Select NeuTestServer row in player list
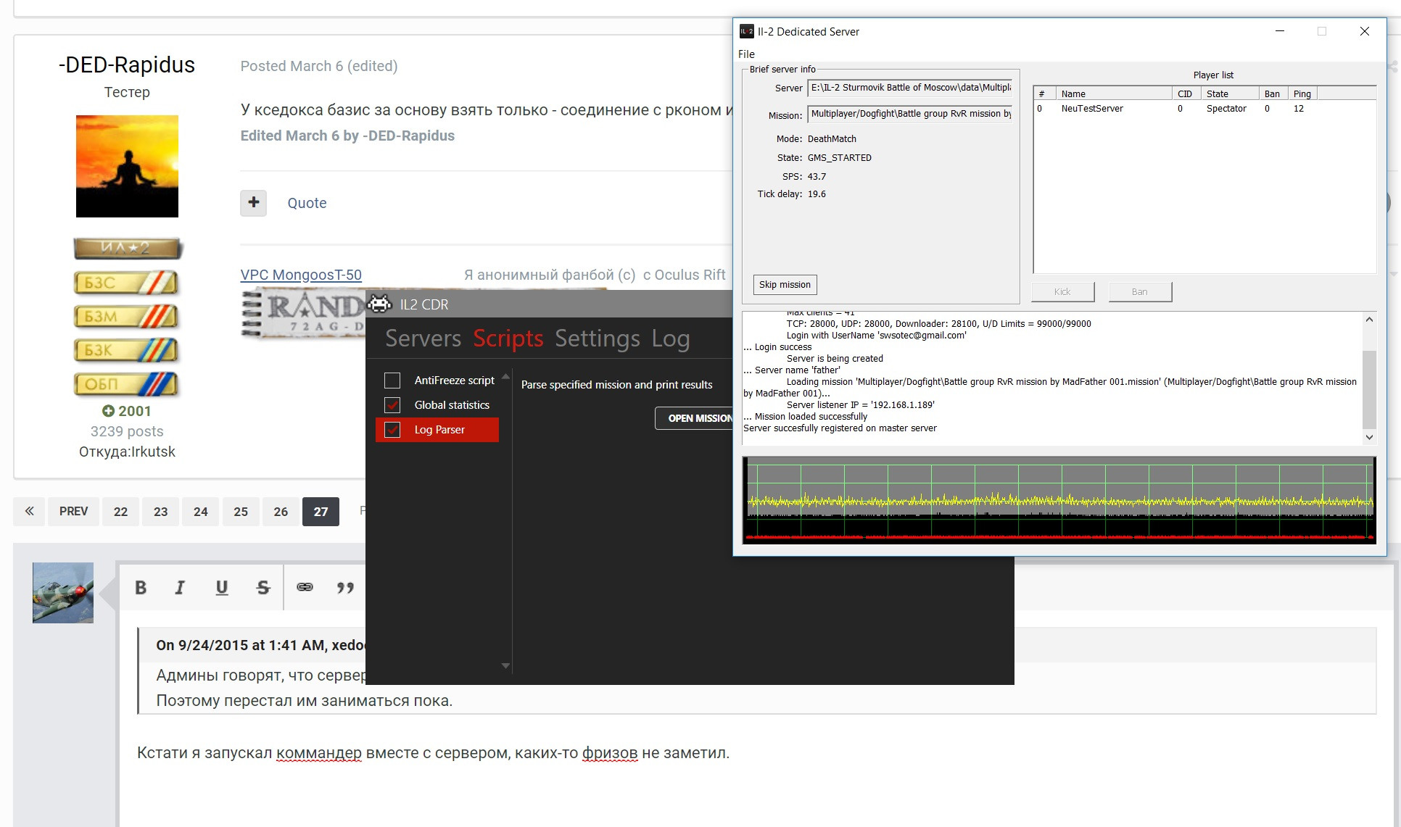This screenshot has height=827, width=1401. 1204,109
